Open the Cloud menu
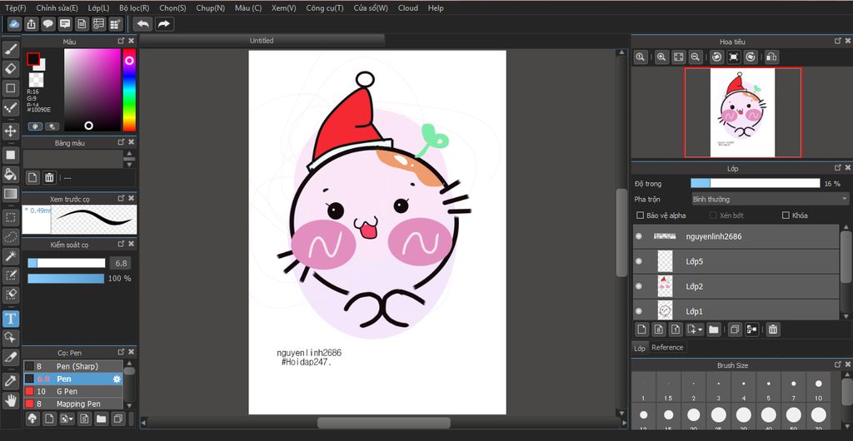 point(408,8)
